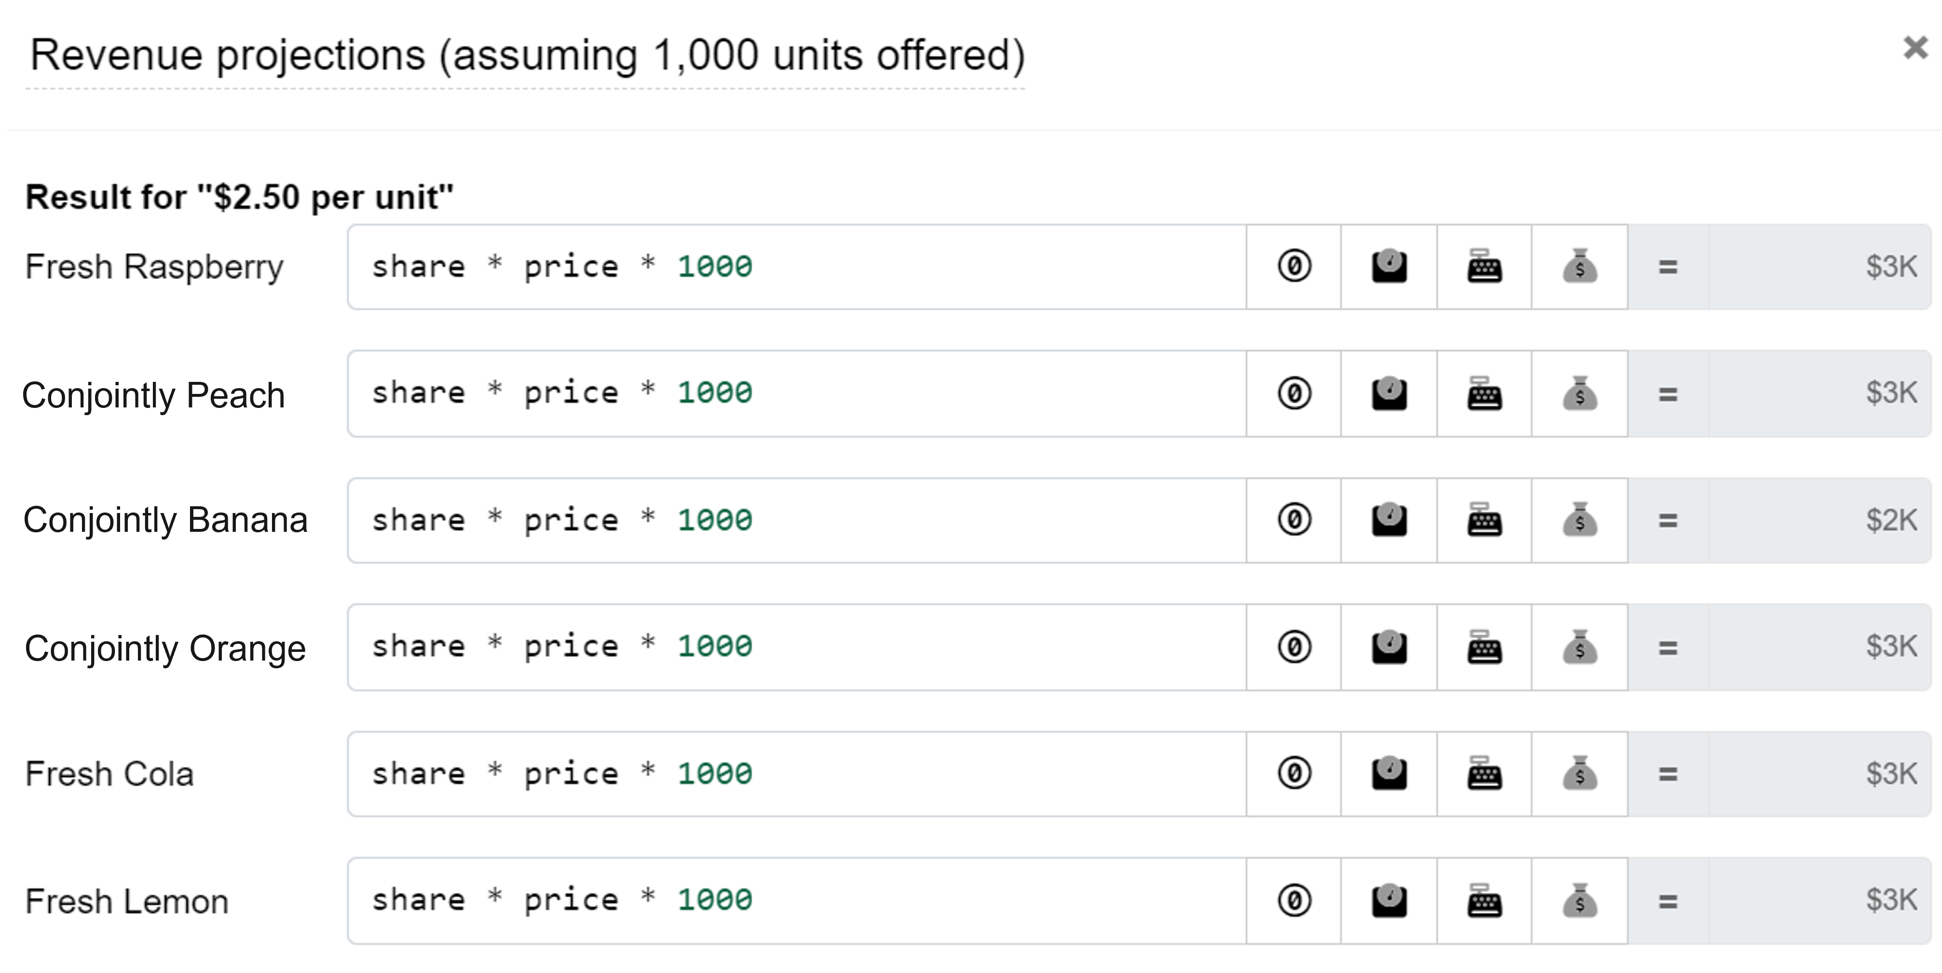This screenshot has width=1942, height=973.
Task: Click the cash register icon for Fresh Cola
Action: tap(1484, 774)
